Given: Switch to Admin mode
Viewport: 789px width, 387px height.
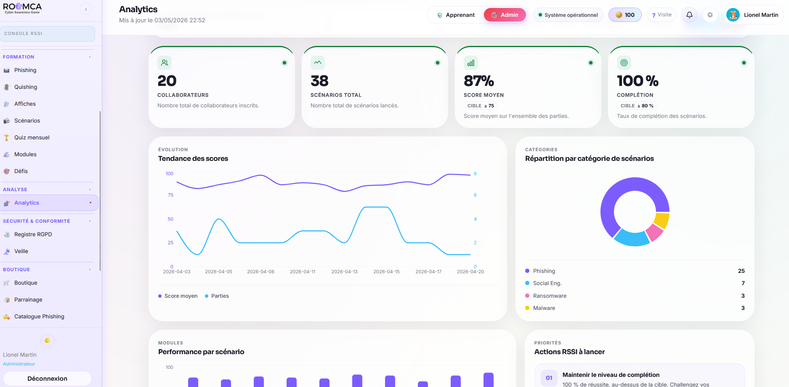Looking at the screenshot, I should 505,15.
